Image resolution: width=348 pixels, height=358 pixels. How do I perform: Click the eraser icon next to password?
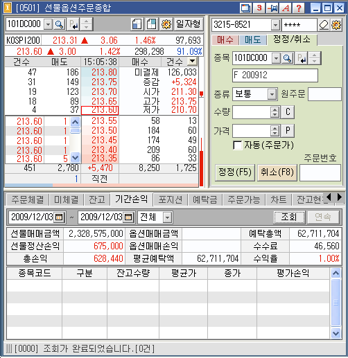click(324, 25)
